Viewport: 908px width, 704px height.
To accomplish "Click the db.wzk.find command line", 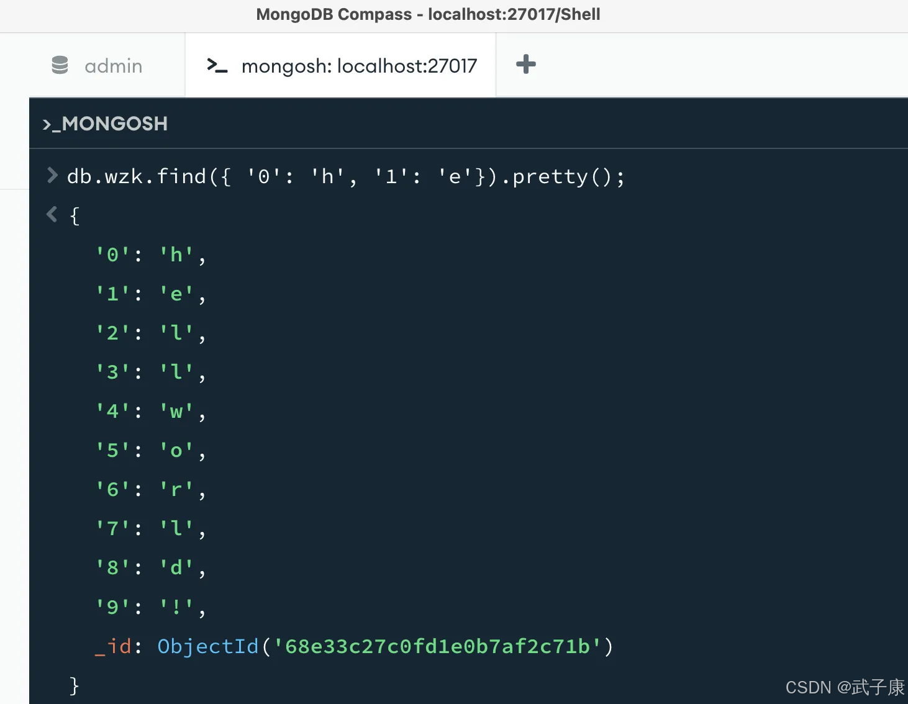I will coord(346,177).
